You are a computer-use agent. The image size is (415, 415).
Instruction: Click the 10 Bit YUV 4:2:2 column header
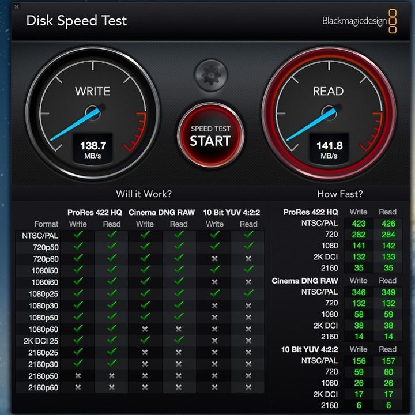click(x=232, y=213)
